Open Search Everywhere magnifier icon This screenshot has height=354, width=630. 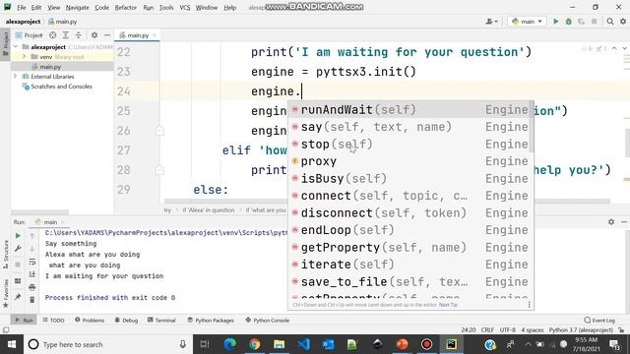(610, 22)
